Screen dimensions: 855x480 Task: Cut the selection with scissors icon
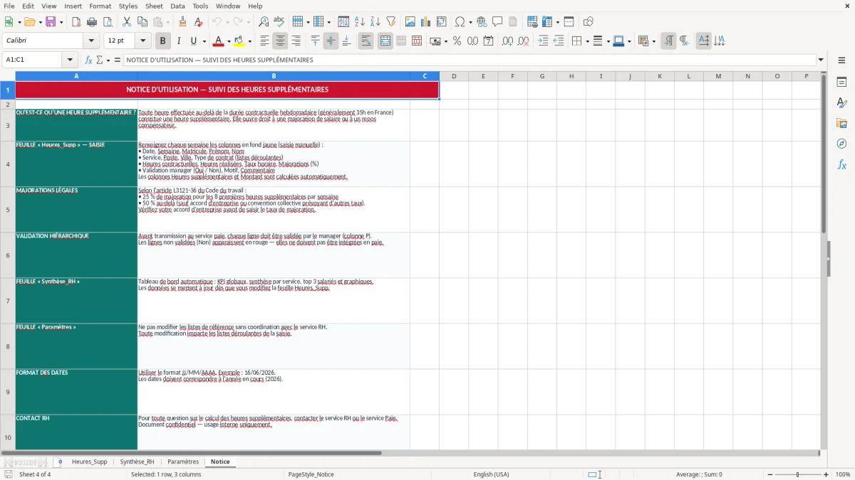[126, 22]
